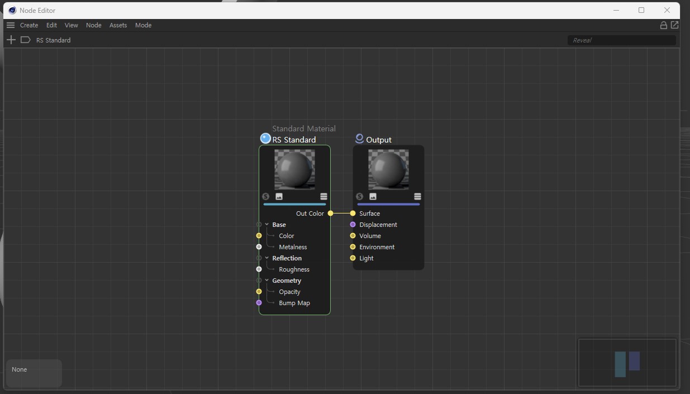Click the image preview icon on RS Standard node
The height and width of the screenshot is (394, 690).
click(x=279, y=197)
